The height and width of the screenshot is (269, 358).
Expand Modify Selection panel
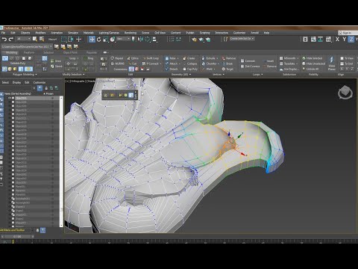pyautogui.click(x=73, y=74)
